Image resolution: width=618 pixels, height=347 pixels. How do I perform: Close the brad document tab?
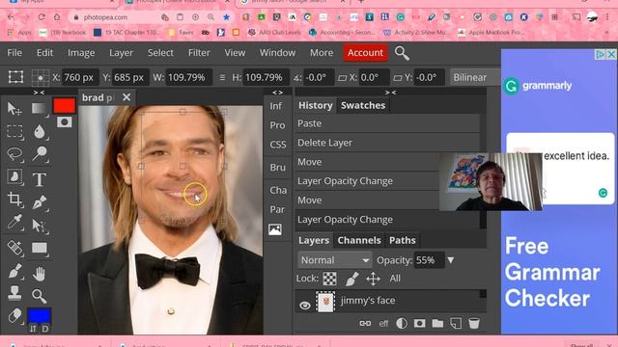pyautogui.click(x=126, y=97)
